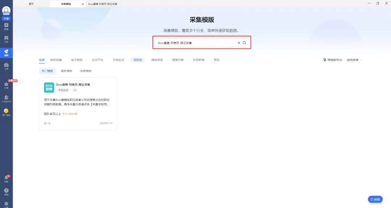Open the notification bell in sidebar
Image resolution: width=391 pixels, height=208 pixels.
(x=6, y=178)
